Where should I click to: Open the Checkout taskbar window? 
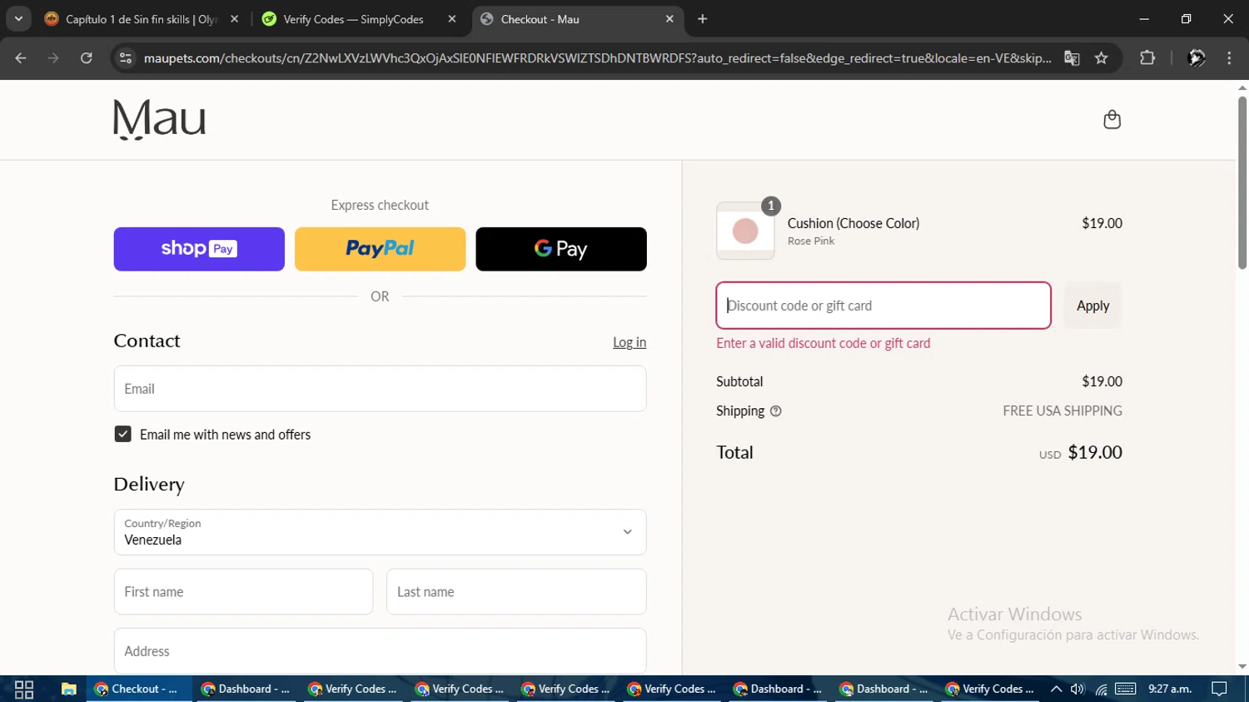(138, 689)
